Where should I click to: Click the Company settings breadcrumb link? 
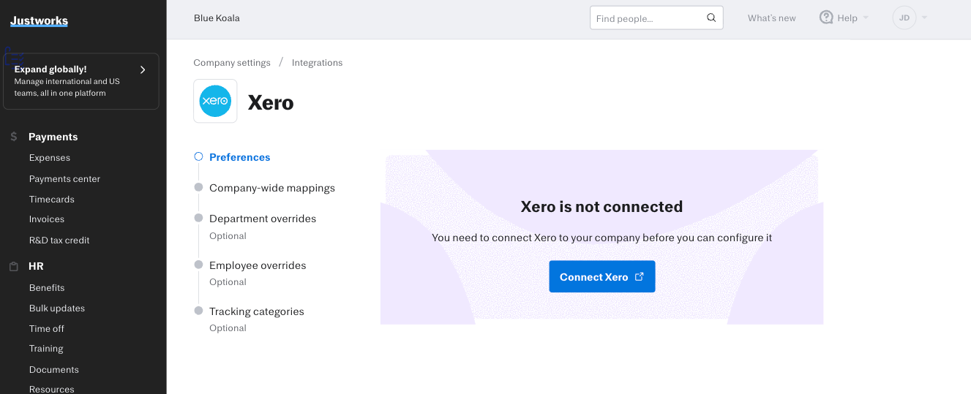(x=231, y=63)
